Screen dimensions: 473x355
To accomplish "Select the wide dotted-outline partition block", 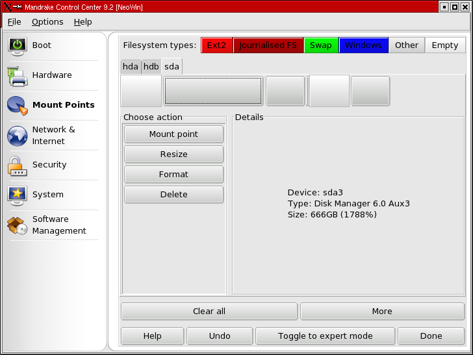I will (213, 91).
